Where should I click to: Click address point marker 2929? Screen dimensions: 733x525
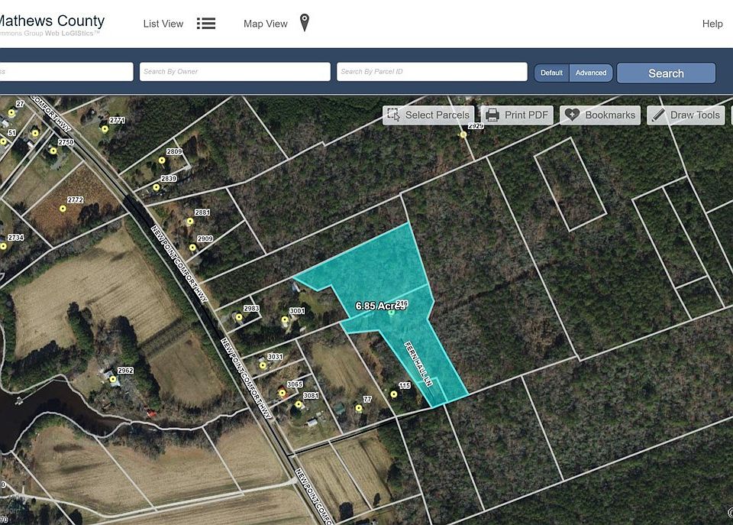463,134
